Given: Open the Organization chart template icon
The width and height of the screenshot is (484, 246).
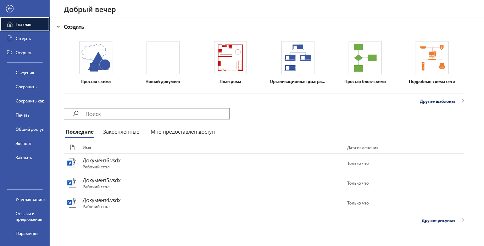Looking at the screenshot, I should click(297, 58).
